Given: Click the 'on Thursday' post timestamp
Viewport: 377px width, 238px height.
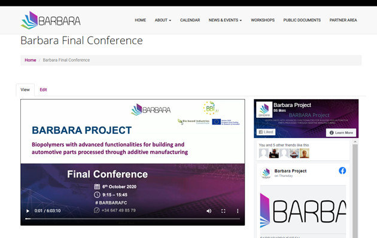Looking at the screenshot, I should tap(284, 176).
